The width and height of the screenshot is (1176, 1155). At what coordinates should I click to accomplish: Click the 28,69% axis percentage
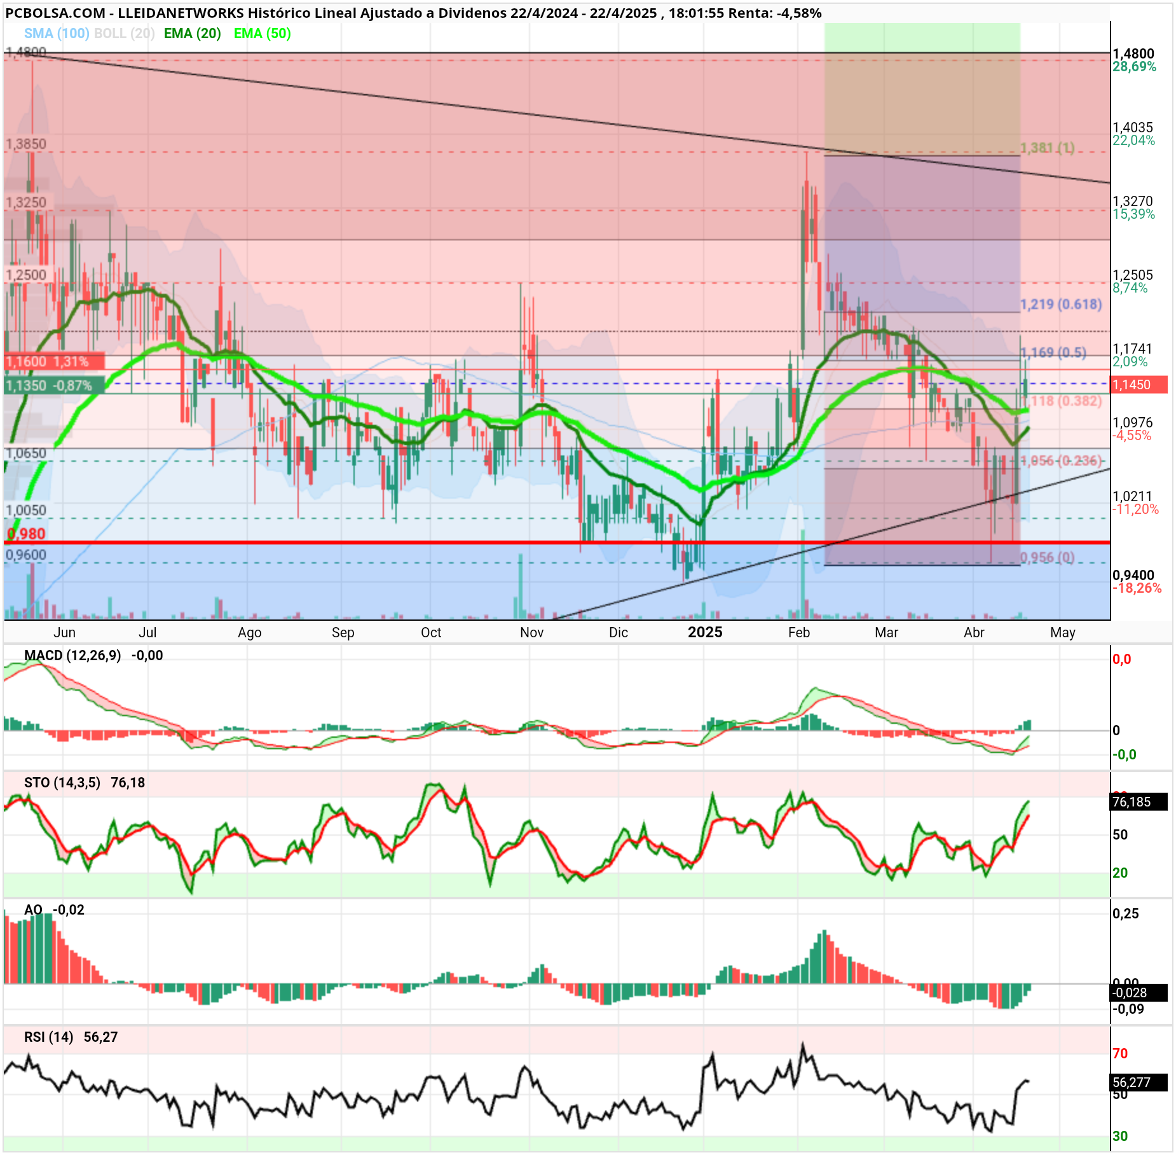pyautogui.click(x=1135, y=67)
